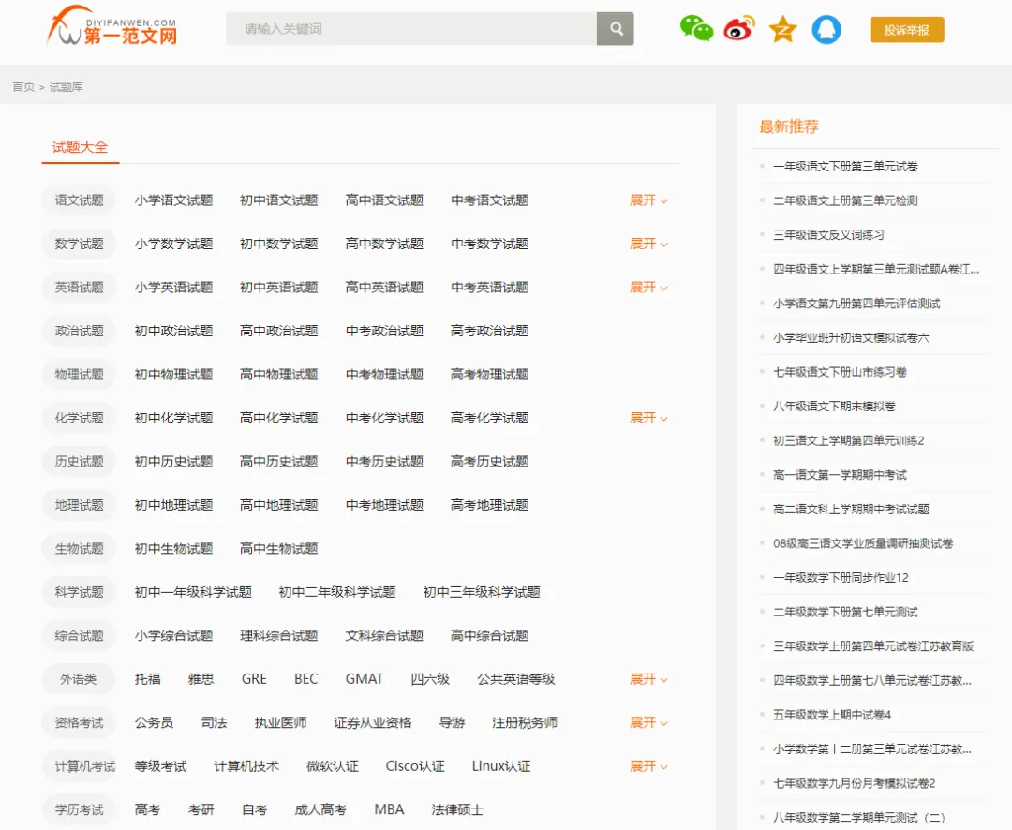Open 初中生物试题 link

click(173, 549)
